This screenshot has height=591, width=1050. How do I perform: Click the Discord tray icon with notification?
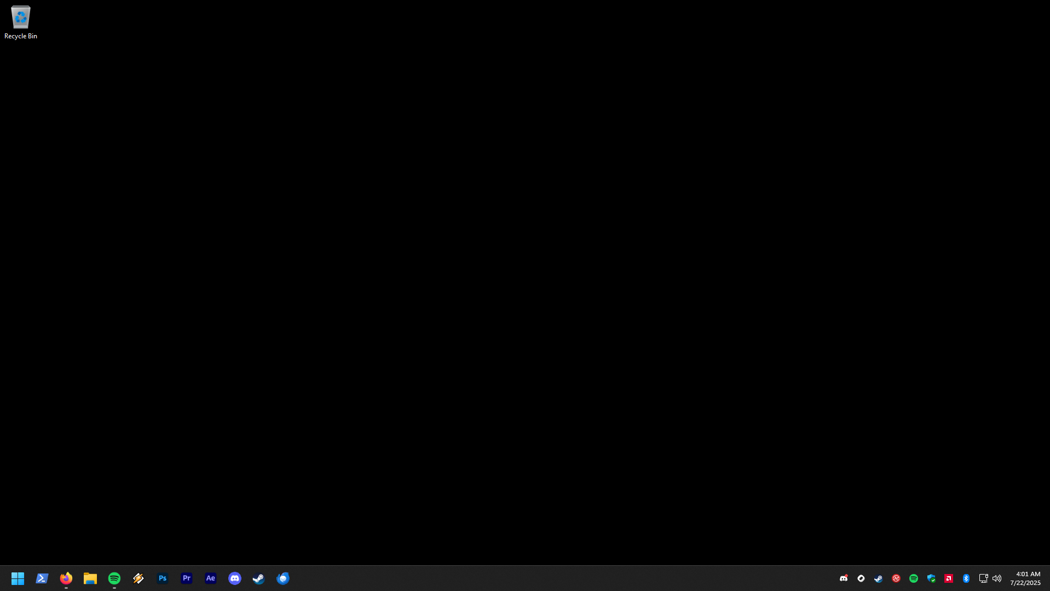pyautogui.click(x=844, y=578)
